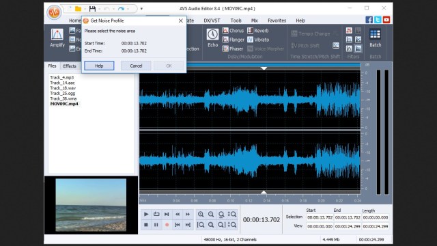
Task: Click the View End time field
Action: [x=348, y=226]
